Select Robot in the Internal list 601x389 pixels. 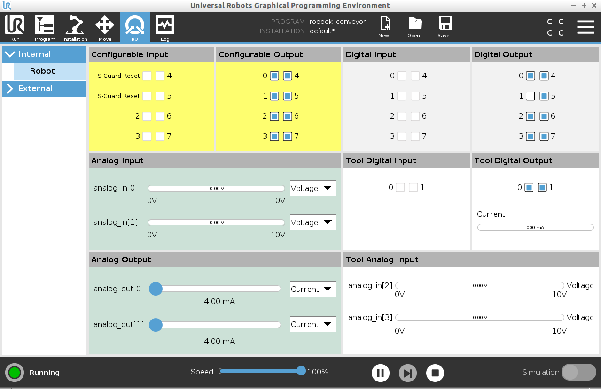(50, 71)
